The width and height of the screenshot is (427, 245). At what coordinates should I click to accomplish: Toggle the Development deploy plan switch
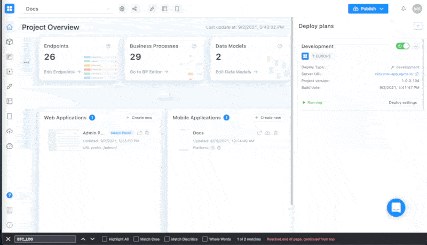[x=402, y=46]
